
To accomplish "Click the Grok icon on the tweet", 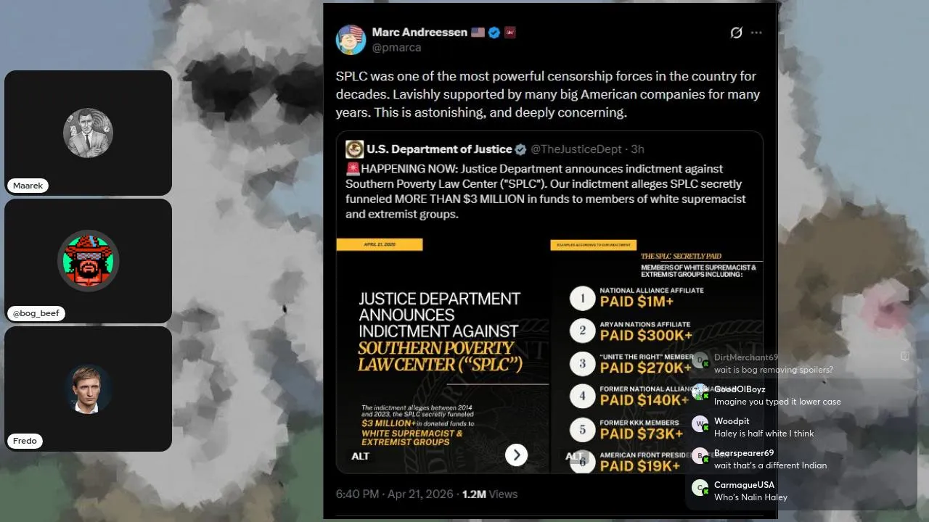I will 736,33.
